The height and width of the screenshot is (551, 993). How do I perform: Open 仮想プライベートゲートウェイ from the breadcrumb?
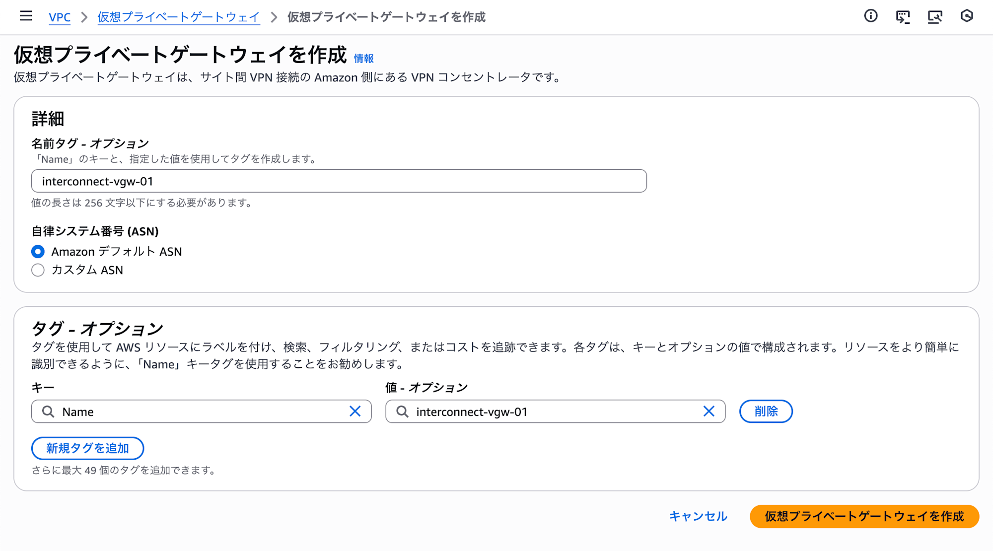(x=178, y=17)
